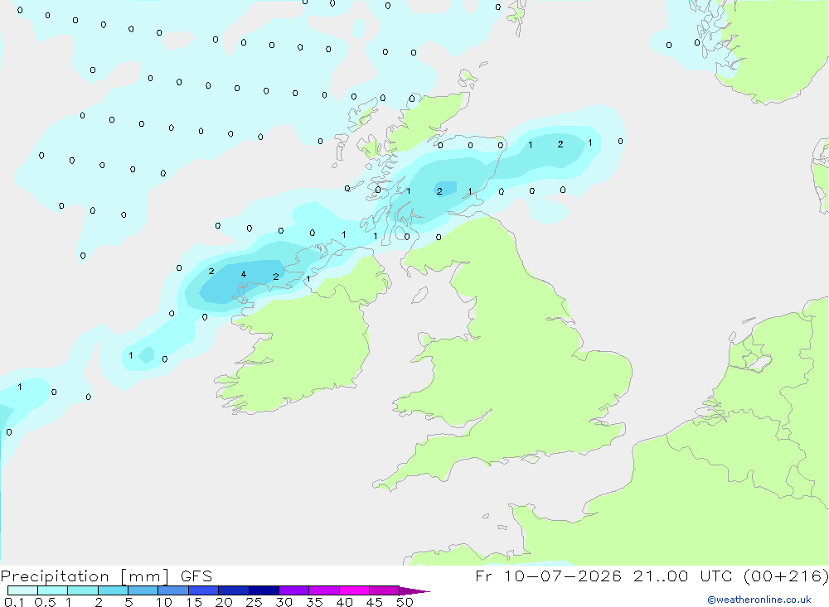The height and width of the screenshot is (607, 829).
Task: Click the '50' legend label
Action: click(x=405, y=602)
